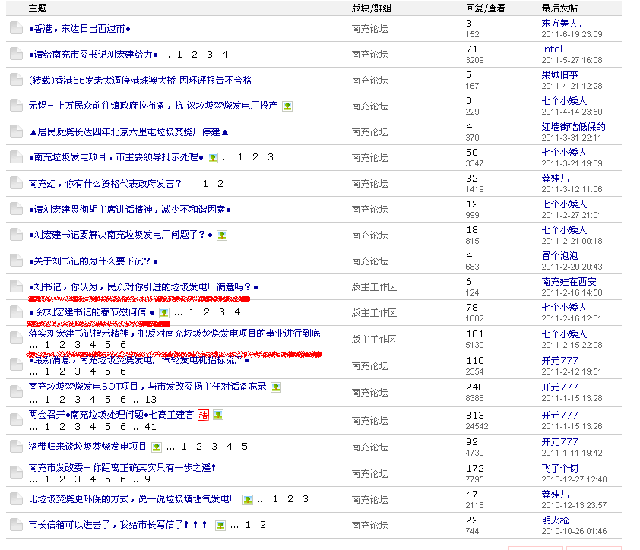This screenshot has height=550, width=640.
Task: Jump to page 13 of BOT项目 thread
Action: pos(150,399)
